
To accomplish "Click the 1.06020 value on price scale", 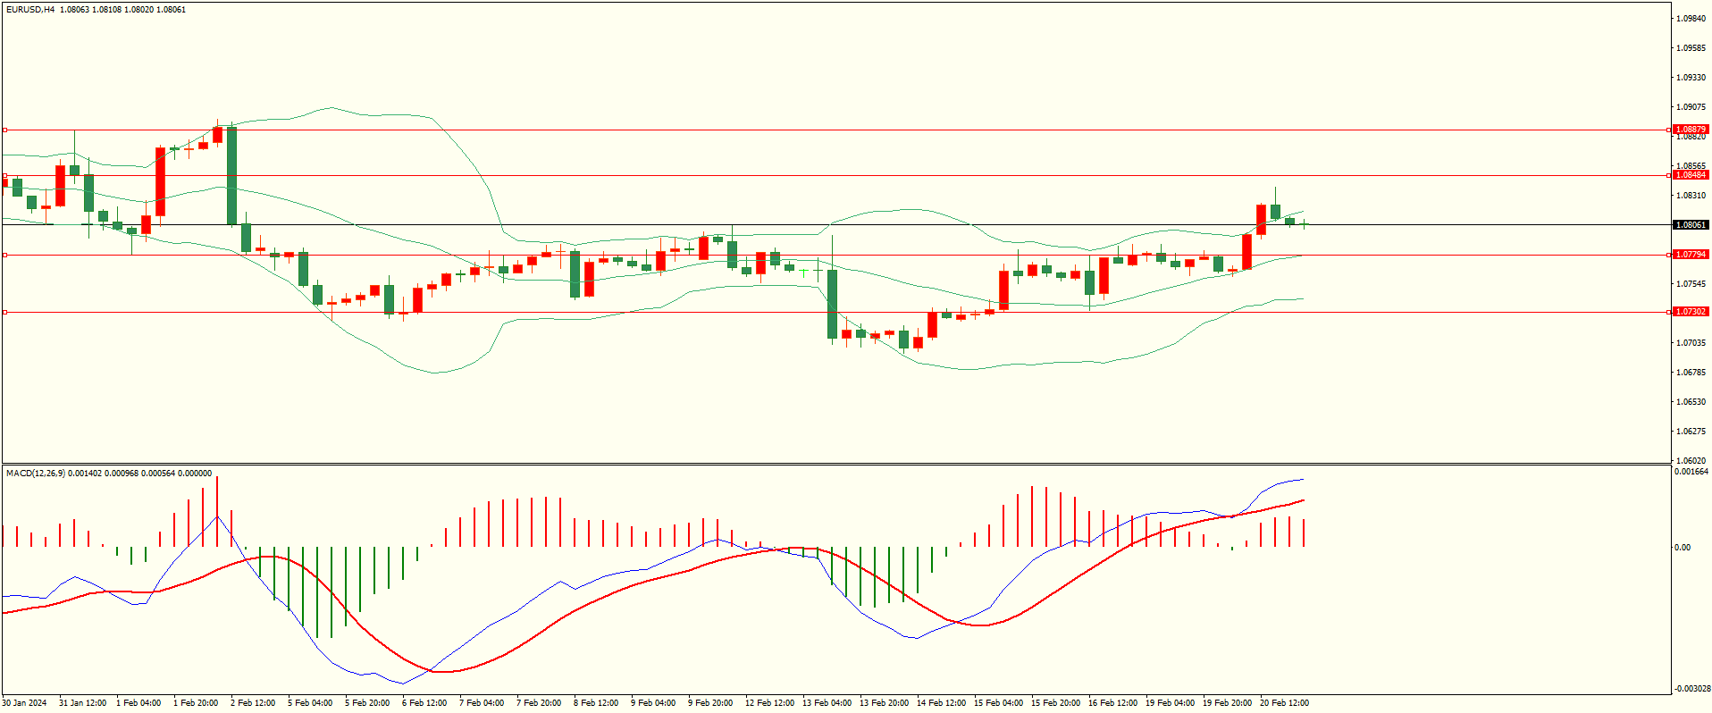I will 1691,460.
